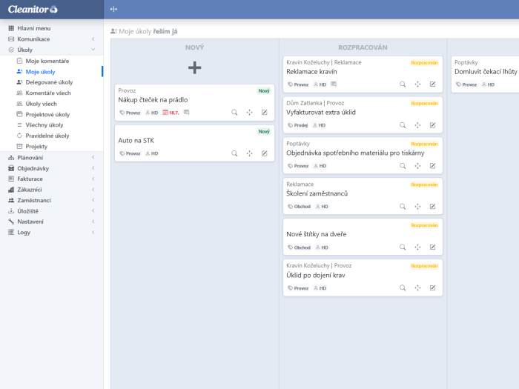Click Rozpracován badge on Objednávka spotřebního materiálu card
Screen dimensions: 519x389
pyautogui.click(x=425, y=144)
